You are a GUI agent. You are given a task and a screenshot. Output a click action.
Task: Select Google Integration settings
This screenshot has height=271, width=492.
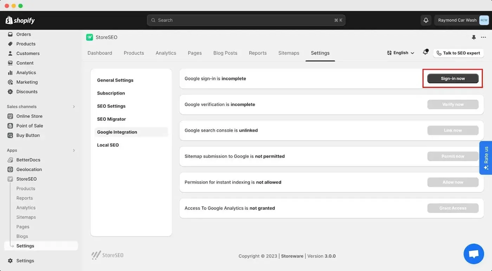(131, 132)
